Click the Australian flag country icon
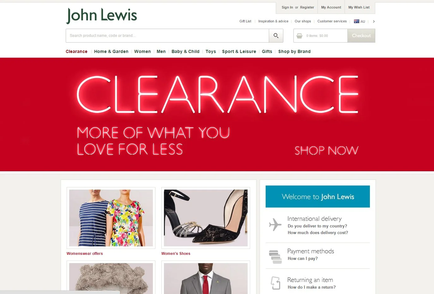Screen dimensions: 434x294 point(357,21)
